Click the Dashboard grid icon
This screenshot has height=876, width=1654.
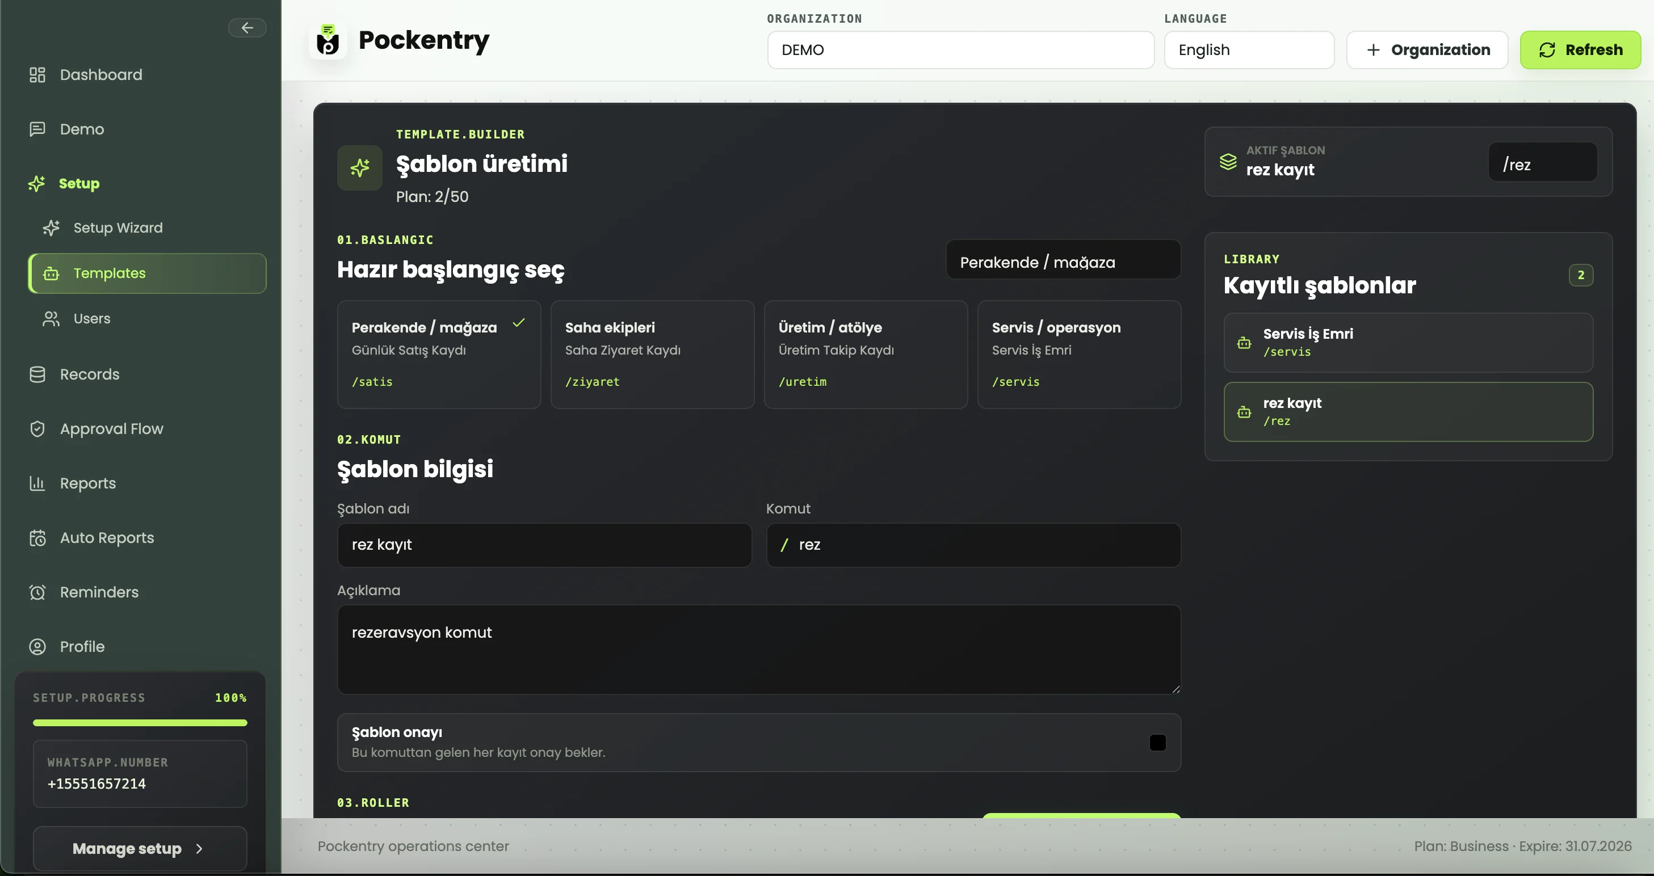(x=37, y=75)
